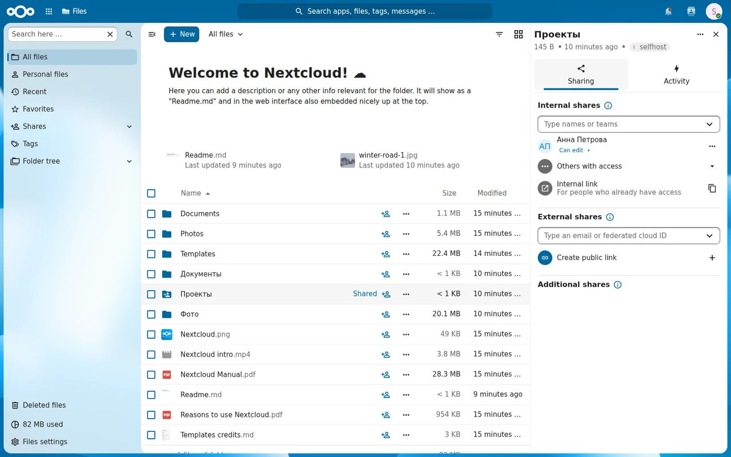Open actions menu for Nextcloud Manual.pdf
The width and height of the screenshot is (731, 457).
406,375
